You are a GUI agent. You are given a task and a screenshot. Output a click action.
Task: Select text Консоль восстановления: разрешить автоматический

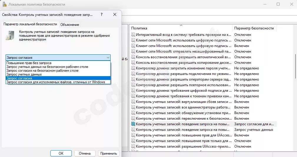click(183, 57)
